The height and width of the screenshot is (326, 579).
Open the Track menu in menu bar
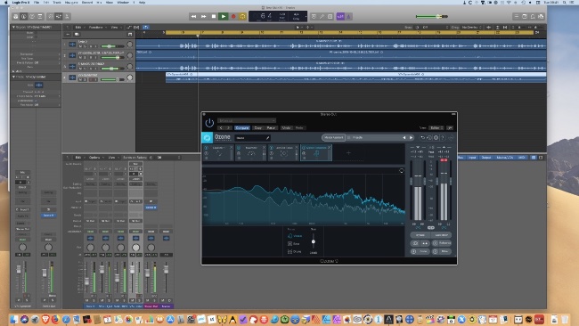click(57, 2)
